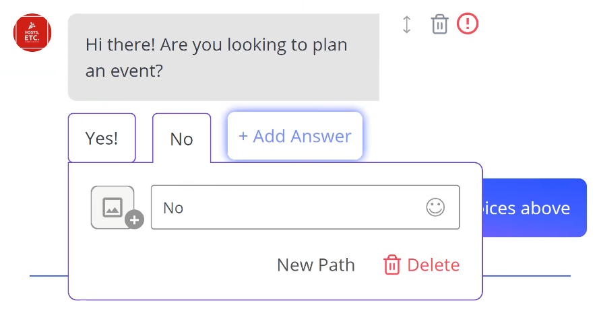Image resolution: width=597 pixels, height=309 pixels.
Task: Click the gray trash icon beside message
Action: pyautogui.click(x=440, y=24)
